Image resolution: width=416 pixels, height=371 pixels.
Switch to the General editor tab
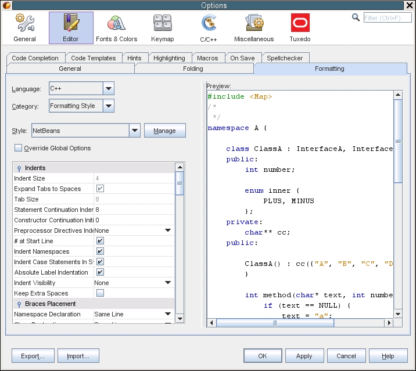tap(70, 69)
